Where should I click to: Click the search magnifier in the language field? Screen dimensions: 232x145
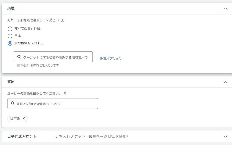(x=13, y=103)
